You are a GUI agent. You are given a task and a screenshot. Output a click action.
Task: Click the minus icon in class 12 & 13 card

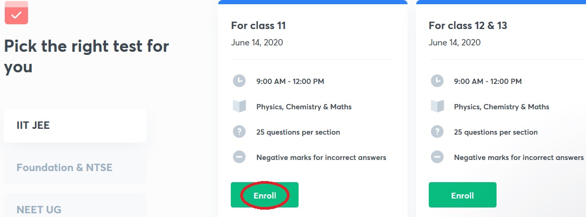437,157
